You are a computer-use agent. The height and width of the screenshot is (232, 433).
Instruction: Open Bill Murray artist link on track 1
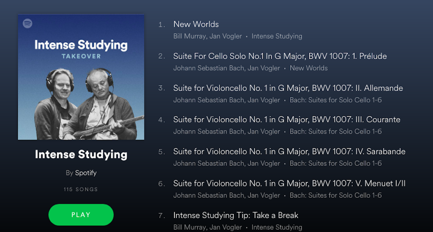click(x=189, y=36)
